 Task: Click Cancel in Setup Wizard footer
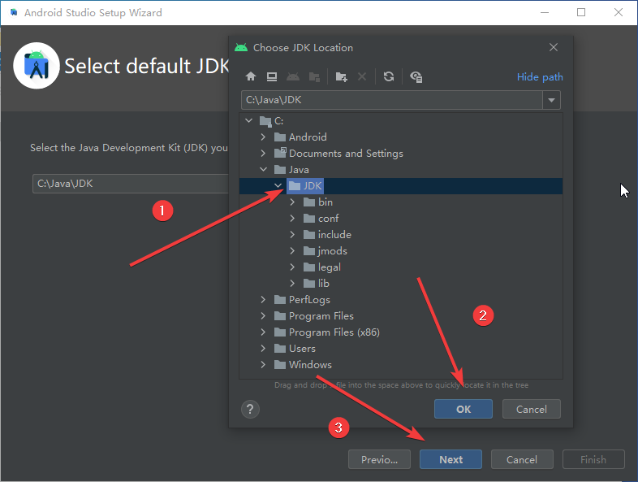[522, 459]
